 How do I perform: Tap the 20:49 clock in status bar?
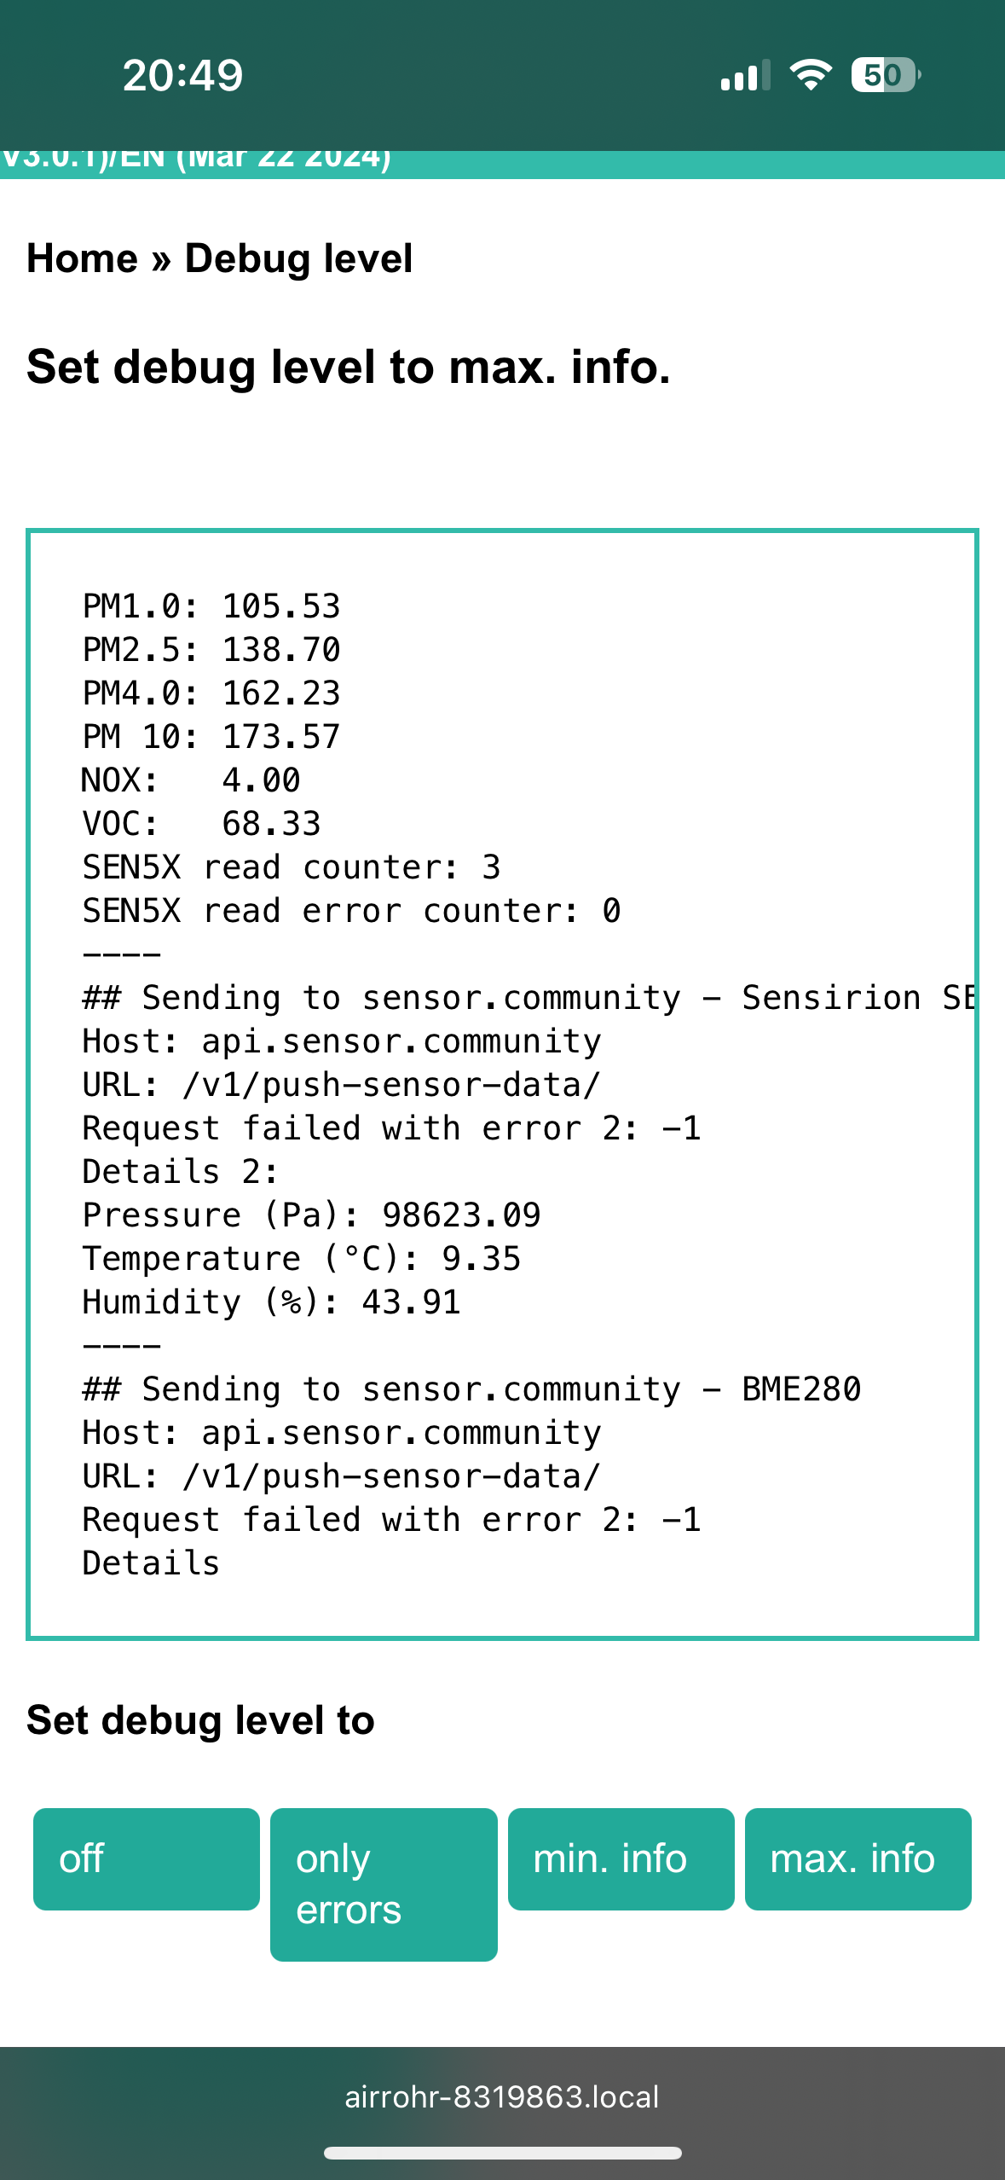point(182,75)
